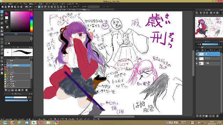This screenshot has height=125, width=223.
Task: Toggle visibility of bottom colored-character layer
Action: 197,63
